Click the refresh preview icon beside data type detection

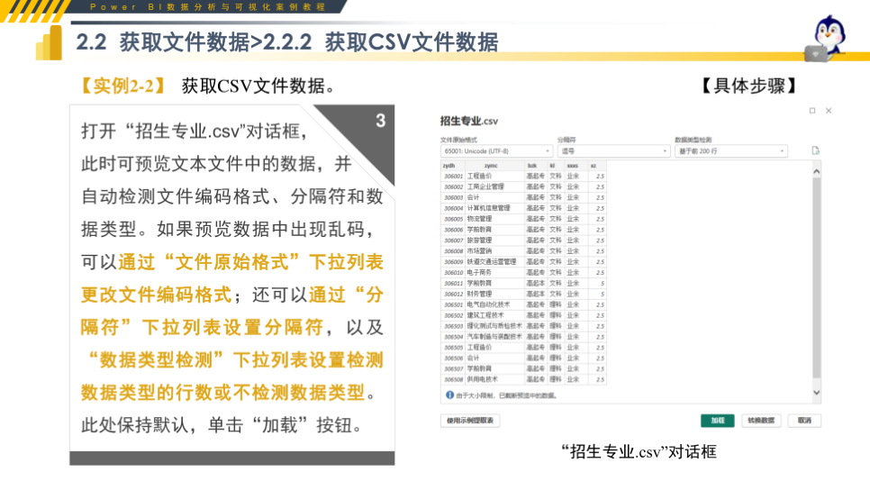pyautogui.click(x=815, y=151)
